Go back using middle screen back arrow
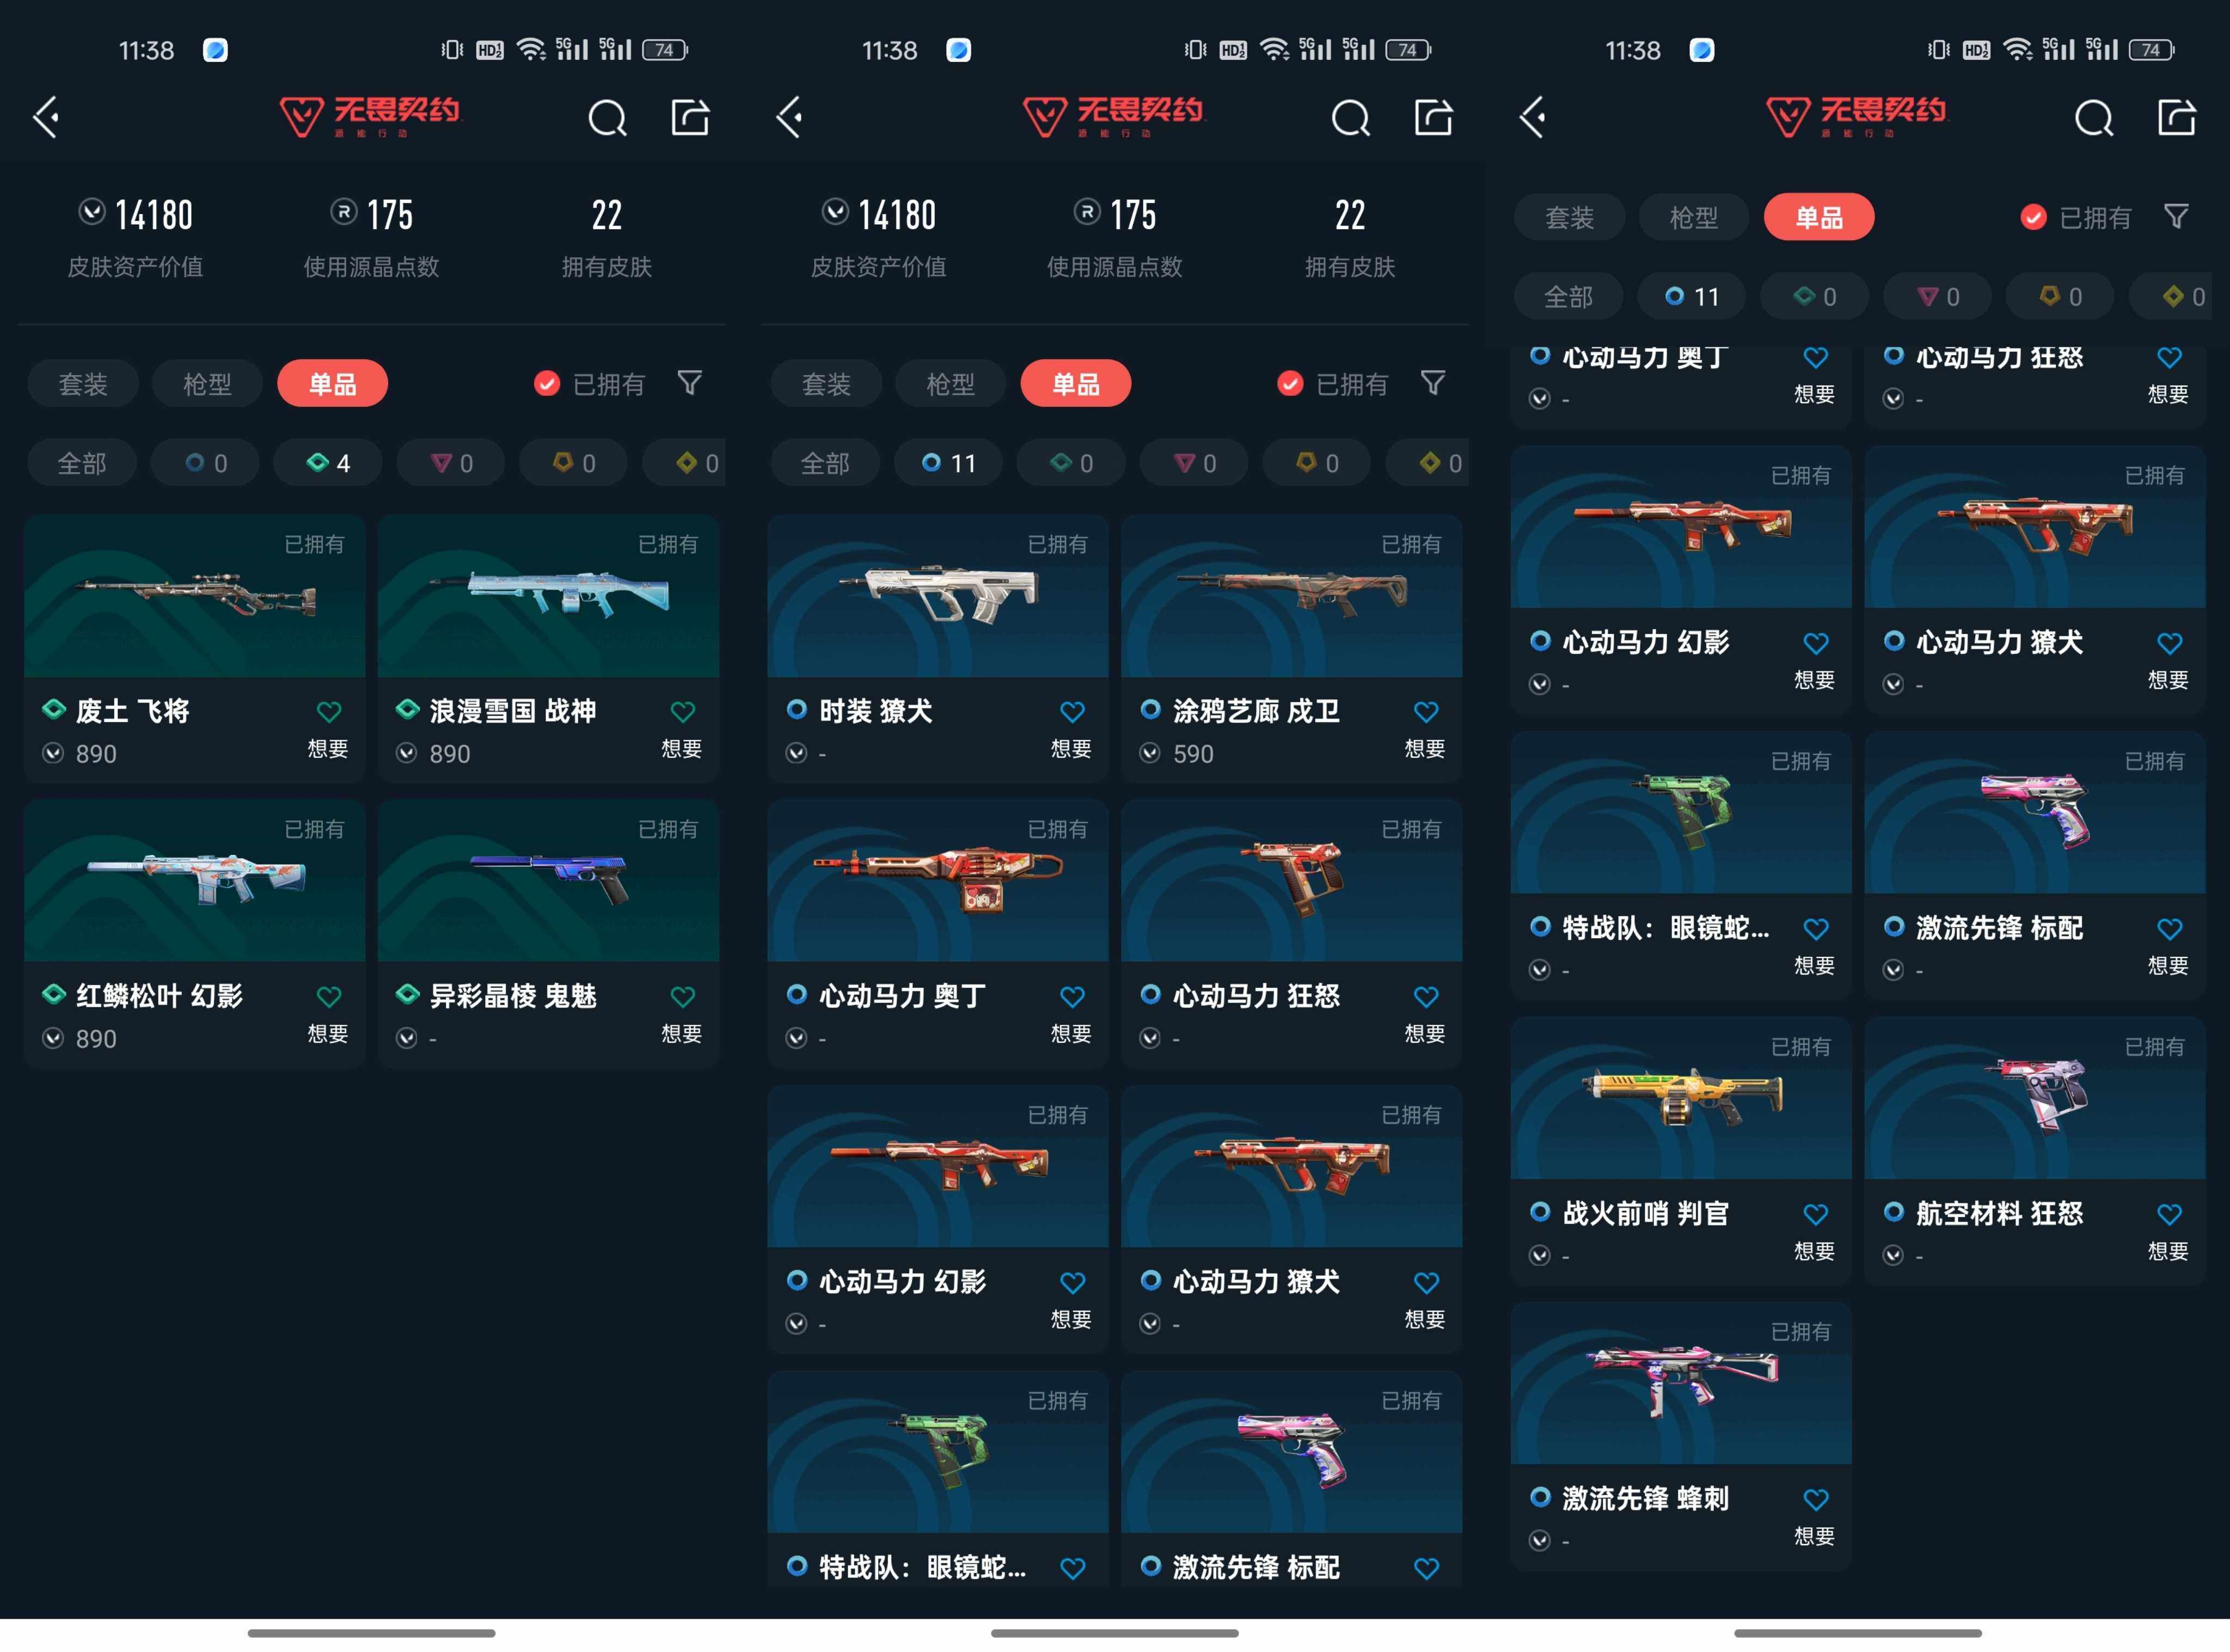2230x1652 pixels. tap(790, 118)
